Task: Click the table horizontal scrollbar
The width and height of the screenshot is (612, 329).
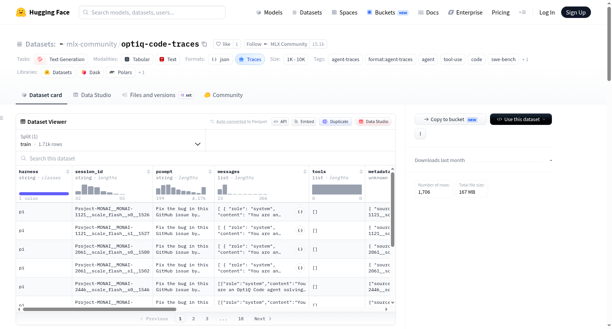Action: [99, 309]
